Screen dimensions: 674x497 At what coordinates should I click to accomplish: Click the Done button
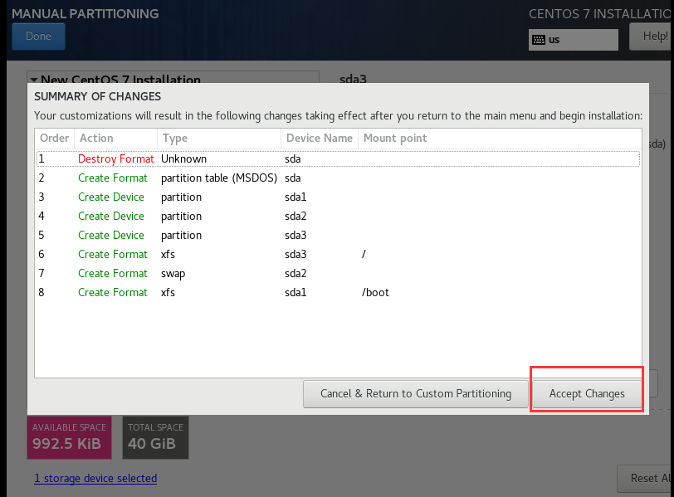tap(39, 37)
